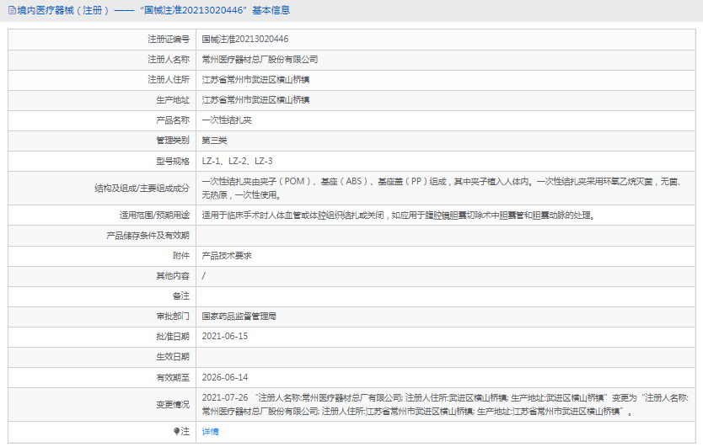703x447 pixels.
Task: Click the 生产地址 label
Action: tap(173, 100)
